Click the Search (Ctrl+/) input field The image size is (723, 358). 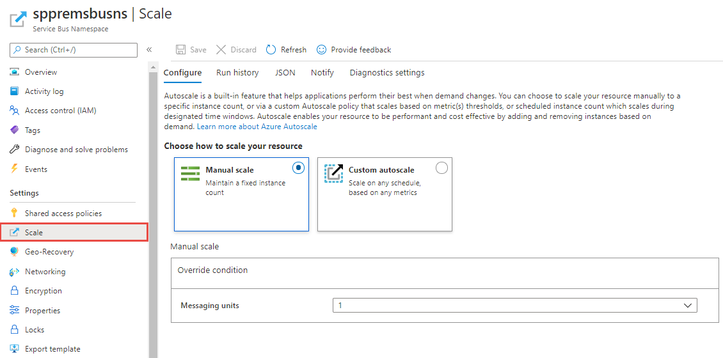(74, 50)
